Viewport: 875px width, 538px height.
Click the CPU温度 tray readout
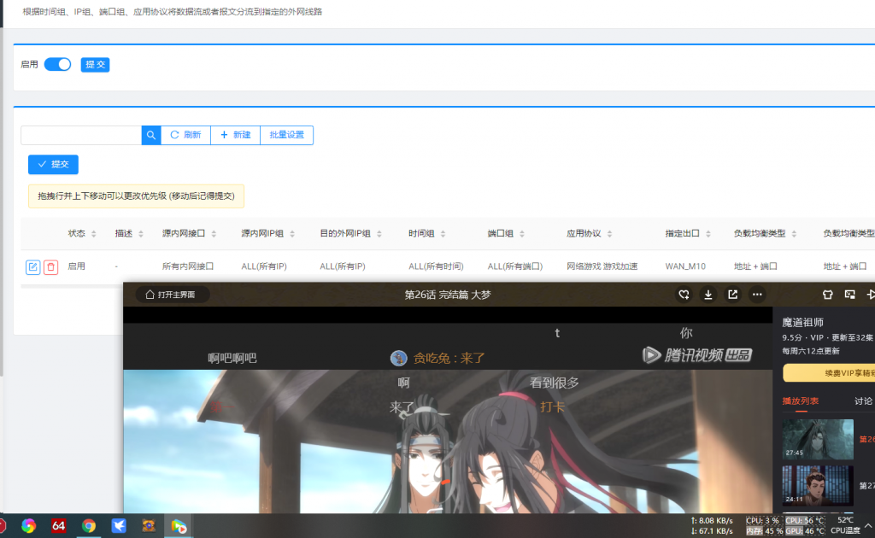[845, 526]
